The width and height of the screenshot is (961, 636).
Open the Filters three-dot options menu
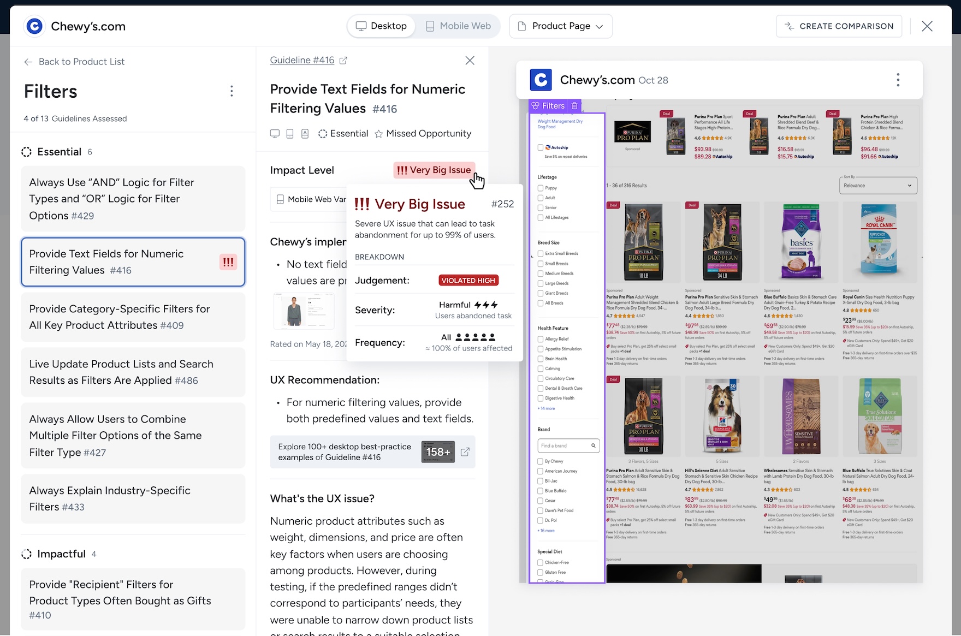tap(232, 91)
